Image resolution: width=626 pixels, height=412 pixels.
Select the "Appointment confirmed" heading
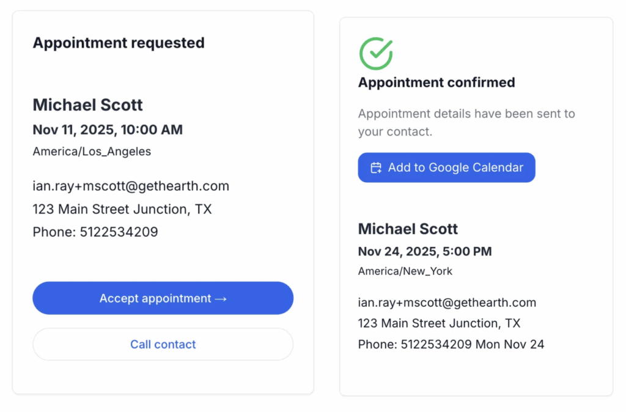coord(436,83)
